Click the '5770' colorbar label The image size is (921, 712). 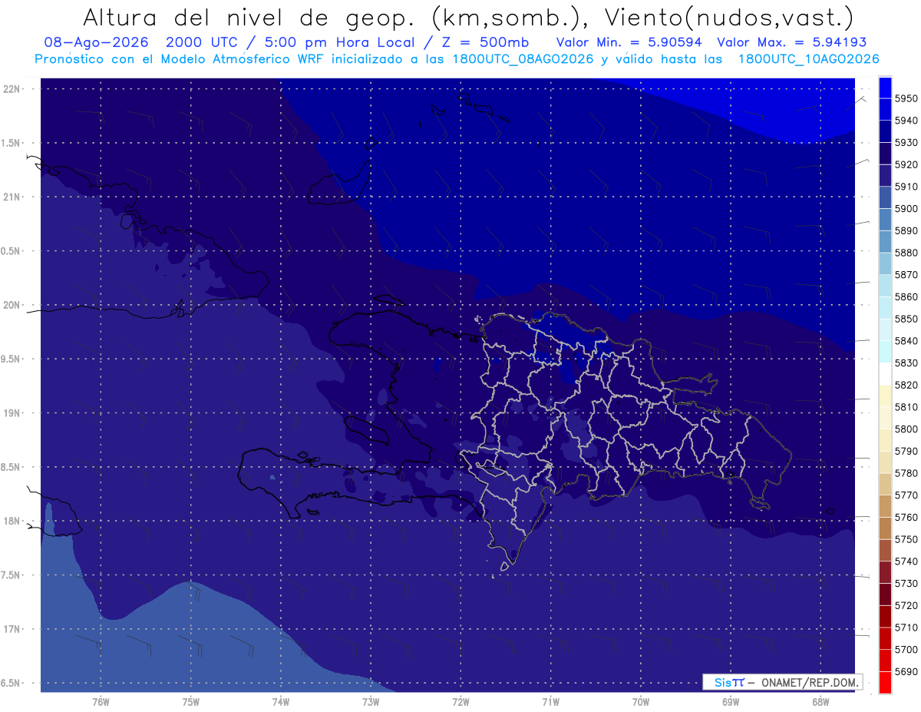906,495
